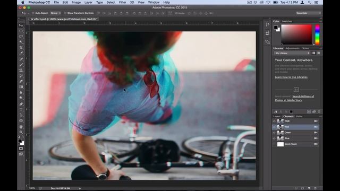Select the Green channel row

296,133
